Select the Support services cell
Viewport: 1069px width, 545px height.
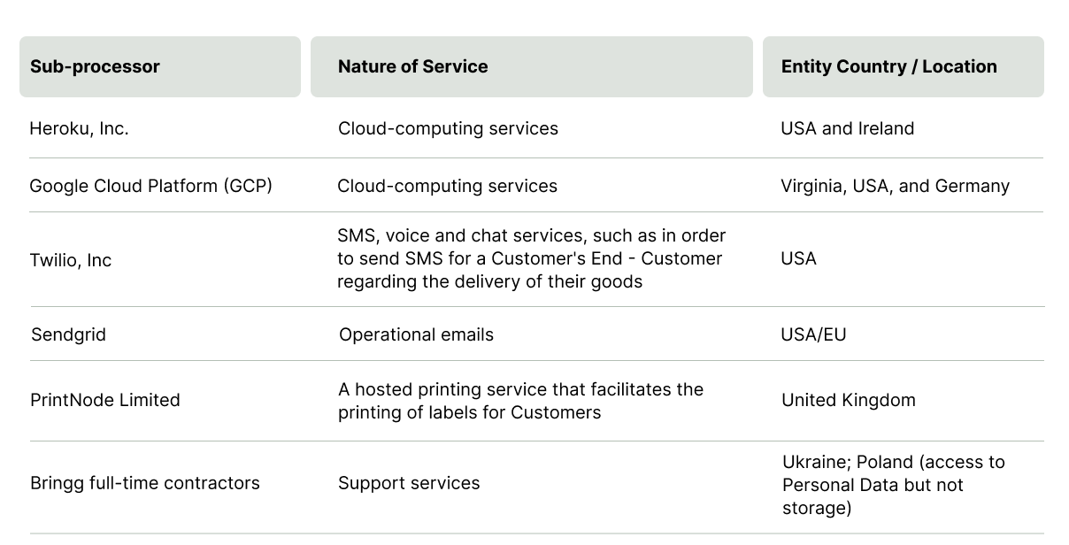click(409, 483)
